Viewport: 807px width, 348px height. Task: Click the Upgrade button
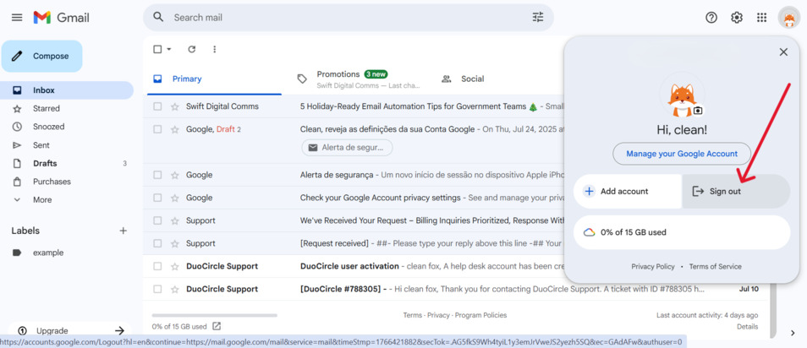pyautogui.click(x=70, y=331)
